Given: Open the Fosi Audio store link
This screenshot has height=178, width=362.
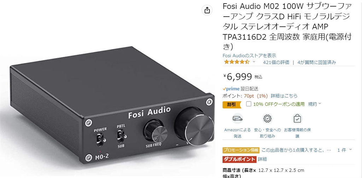Looking at the screenshot, I should click(249, 56).
